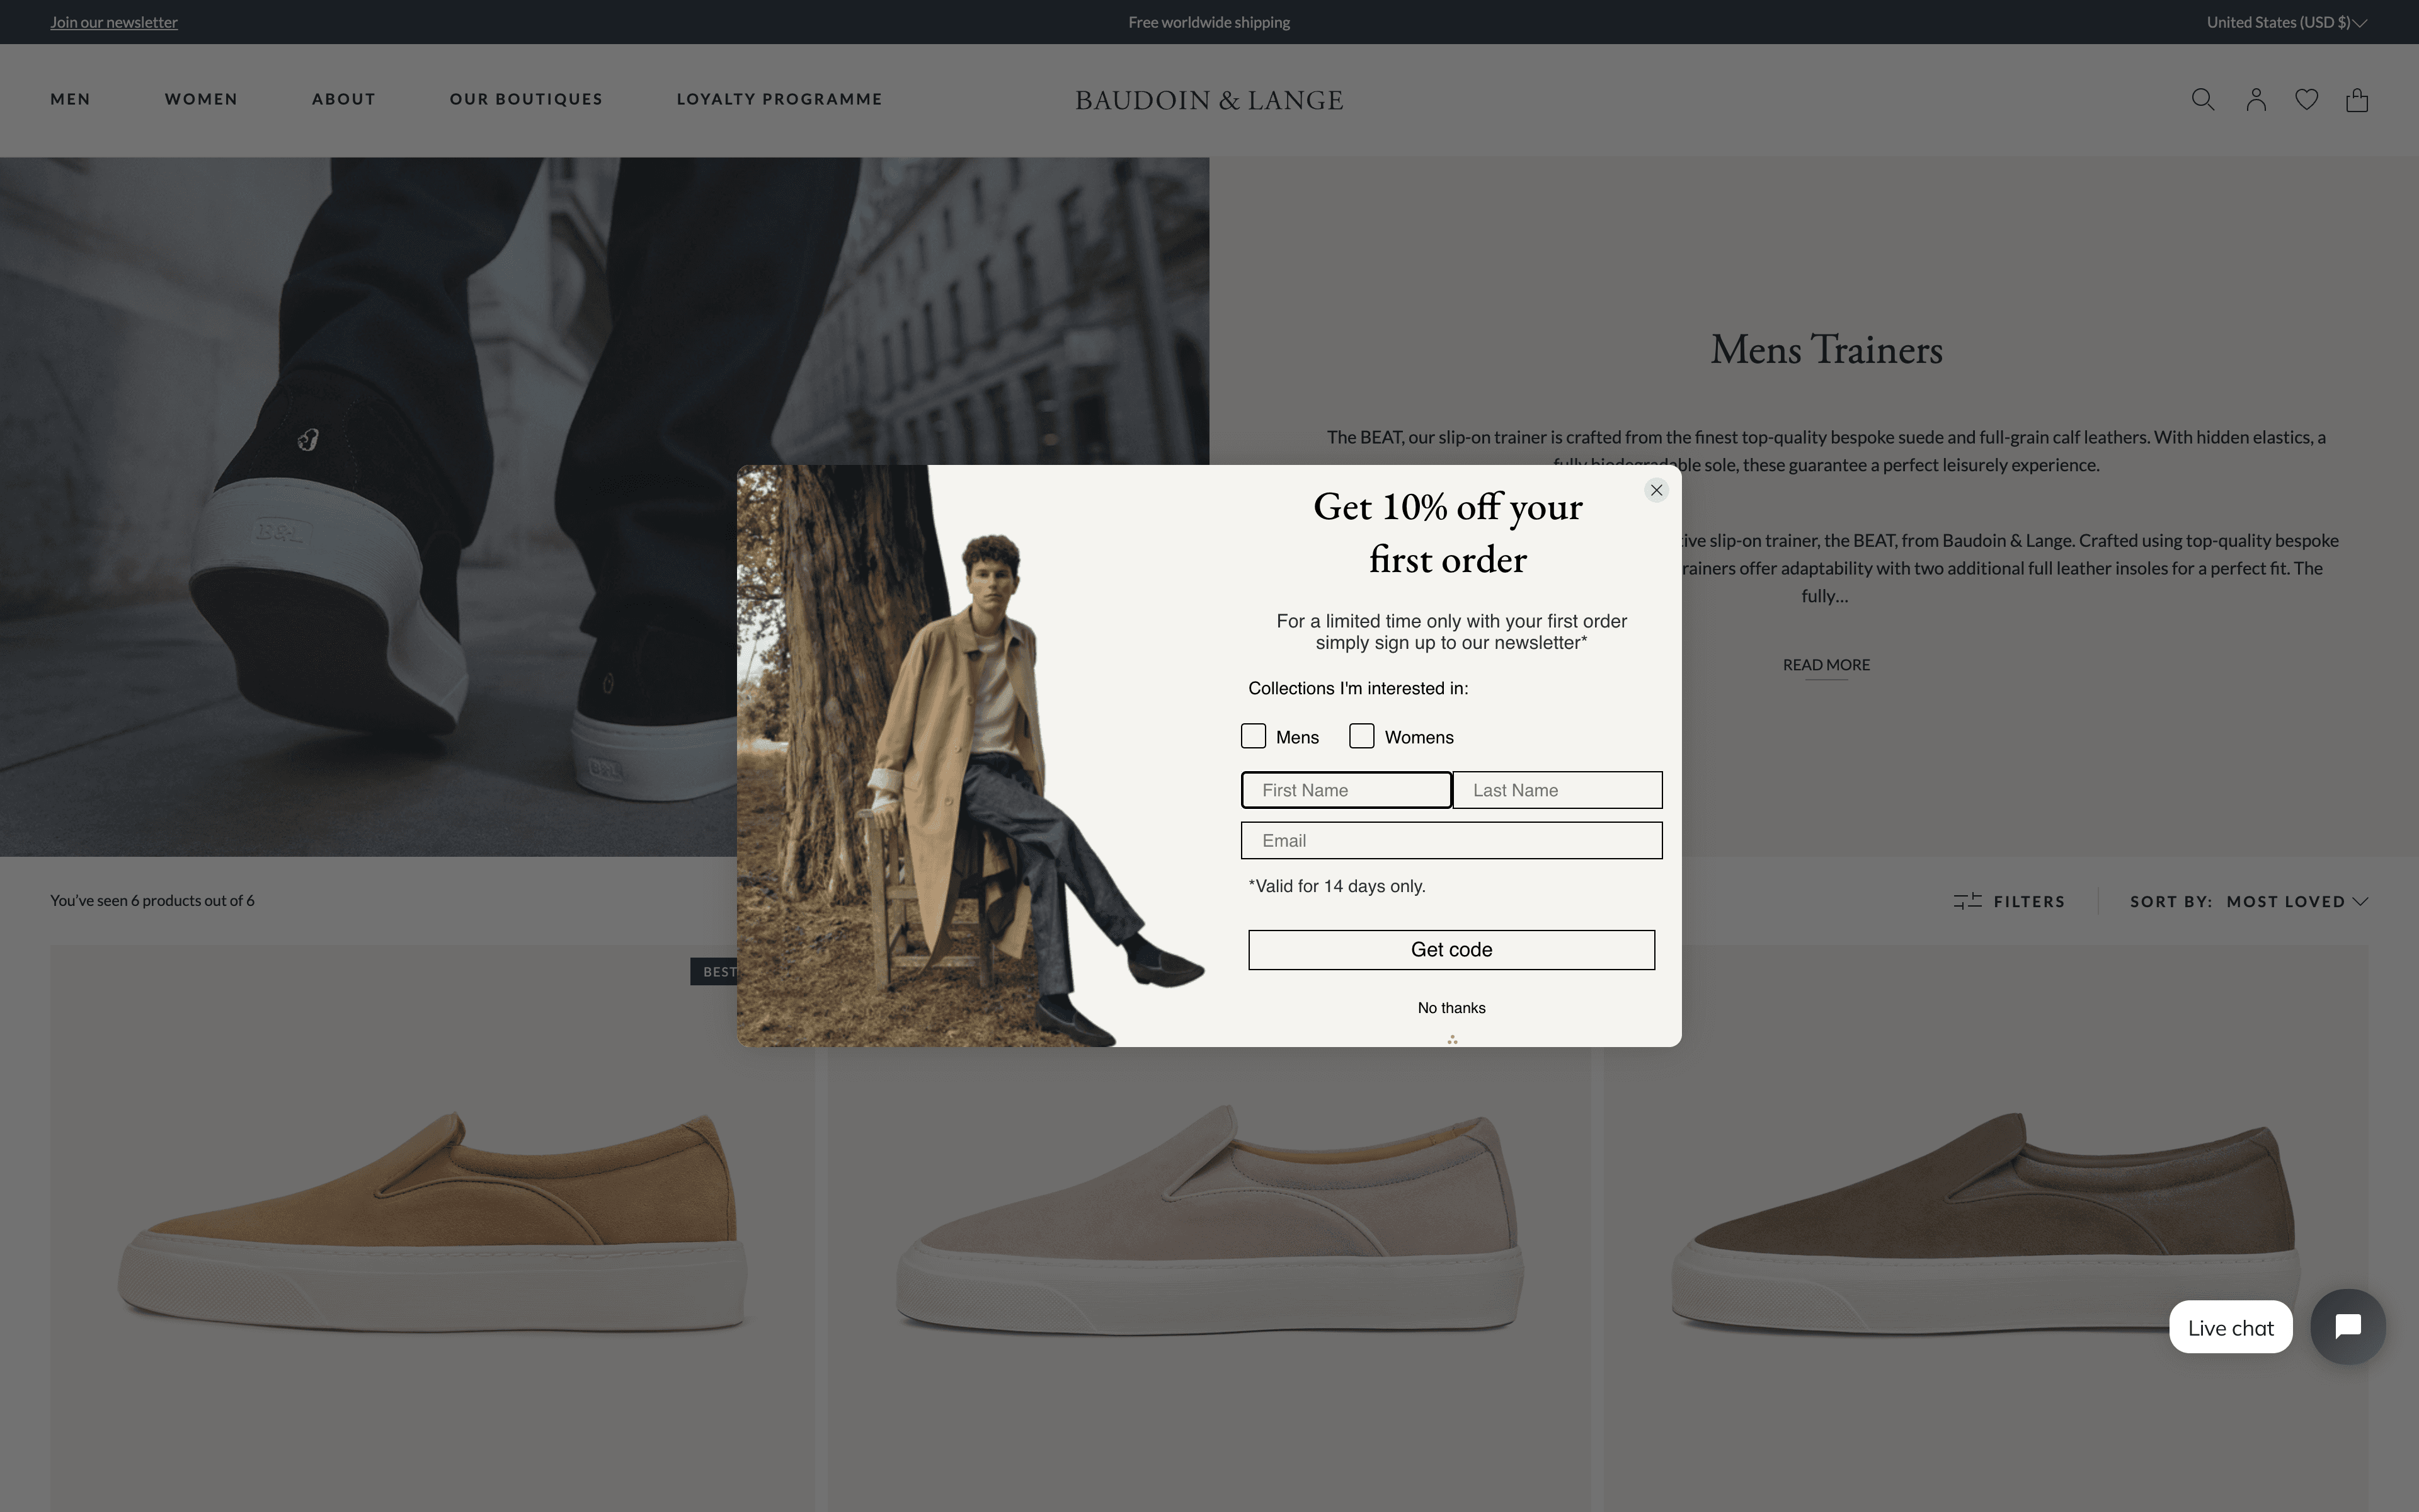The image size is (2419, 1512).
Task: Click the Baudoin & Lange logo
Action: 1208,100
